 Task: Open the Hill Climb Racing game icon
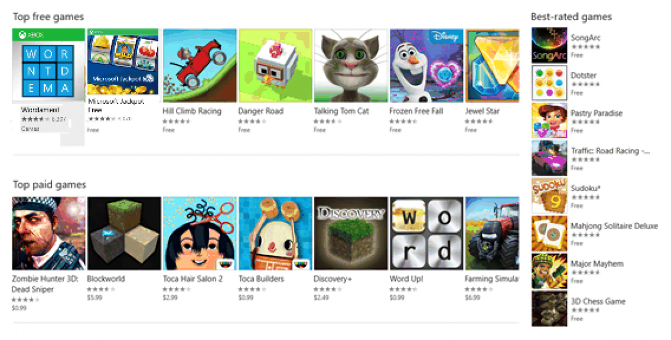click(200, 65)
